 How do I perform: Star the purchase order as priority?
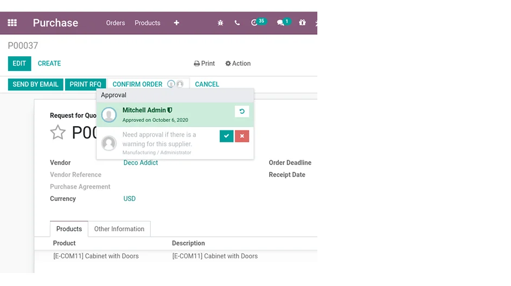[58, 132]
